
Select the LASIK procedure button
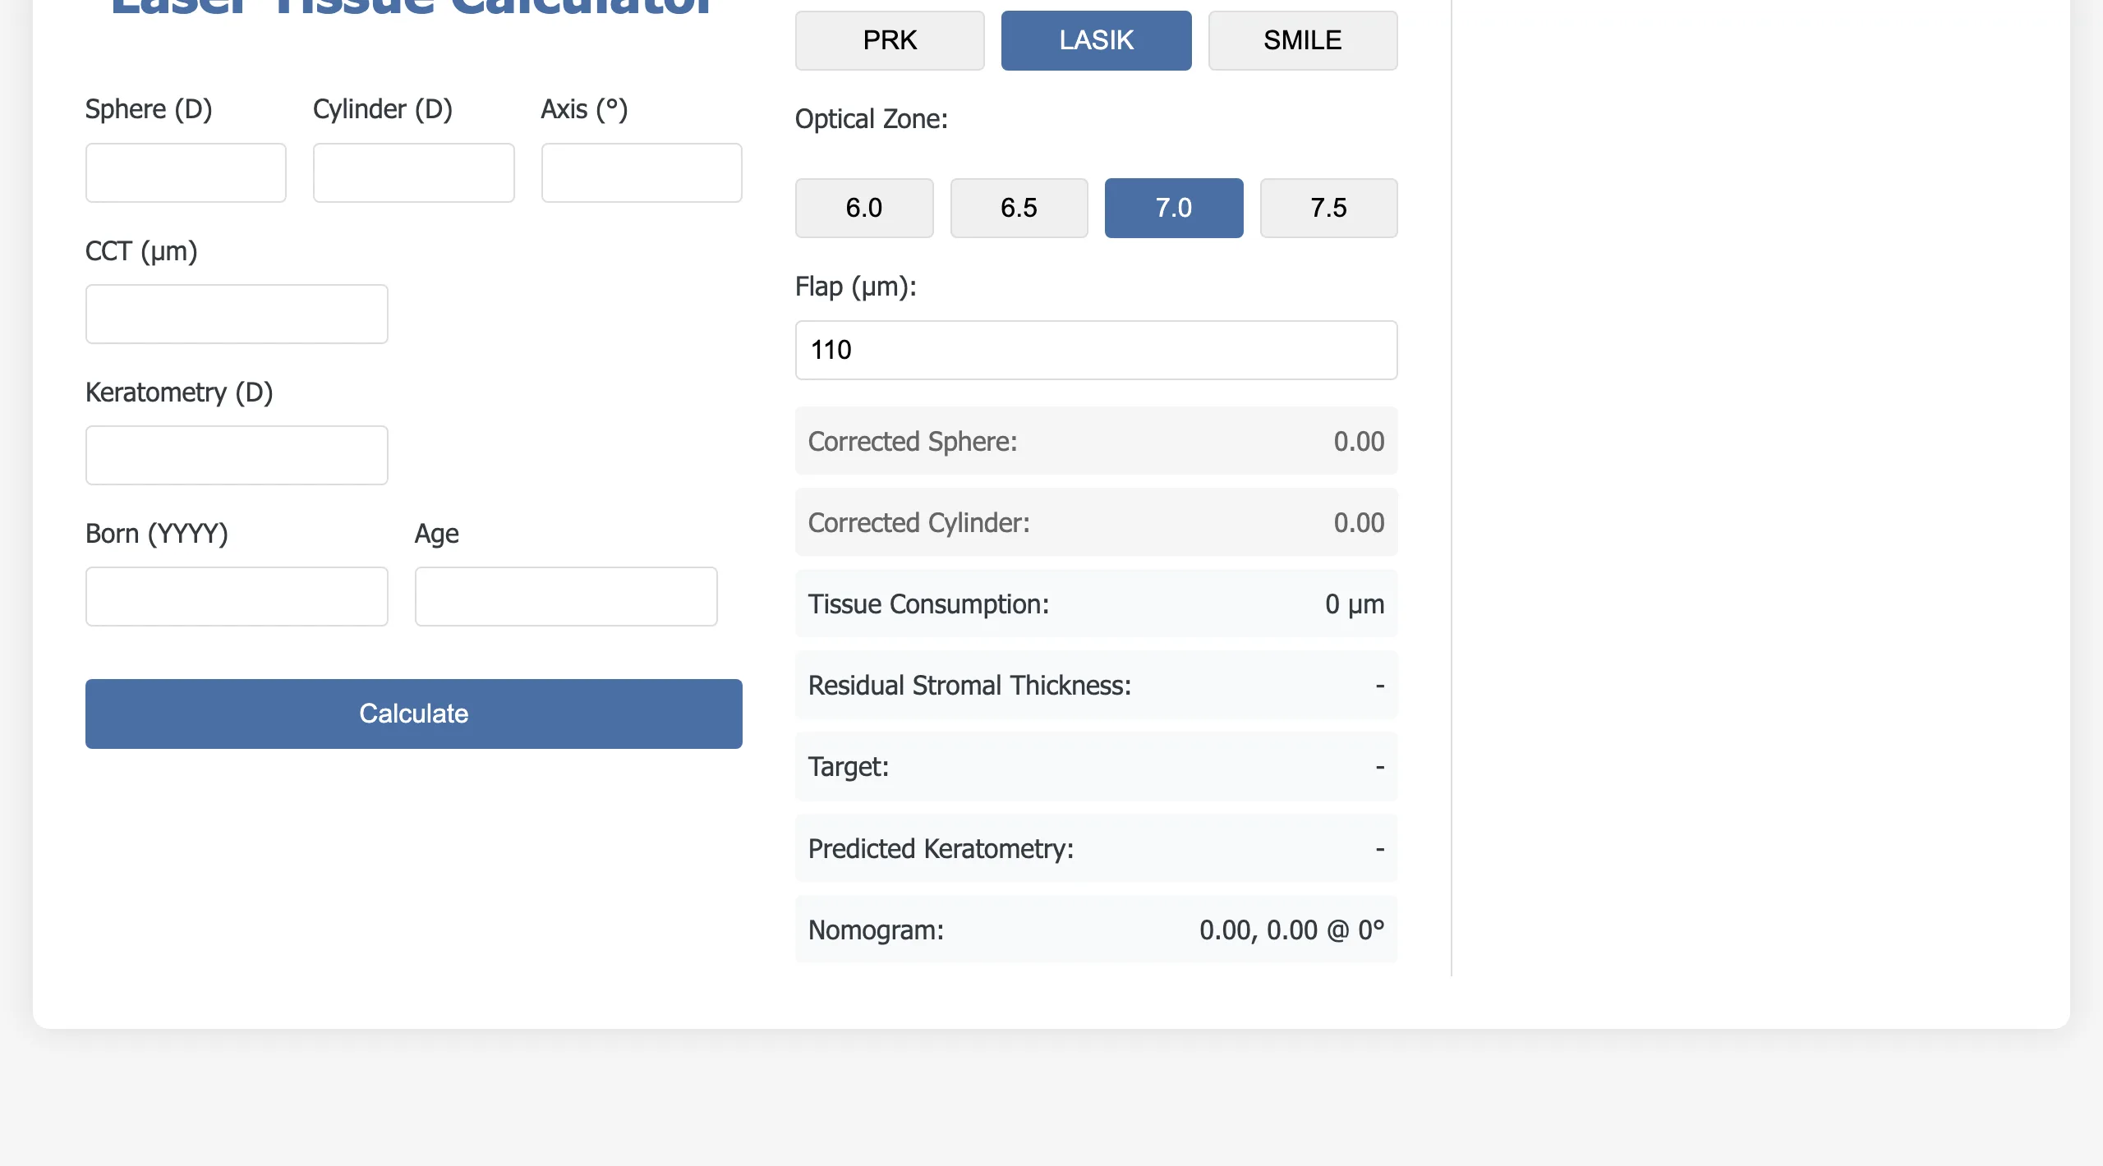(1096, 40)
